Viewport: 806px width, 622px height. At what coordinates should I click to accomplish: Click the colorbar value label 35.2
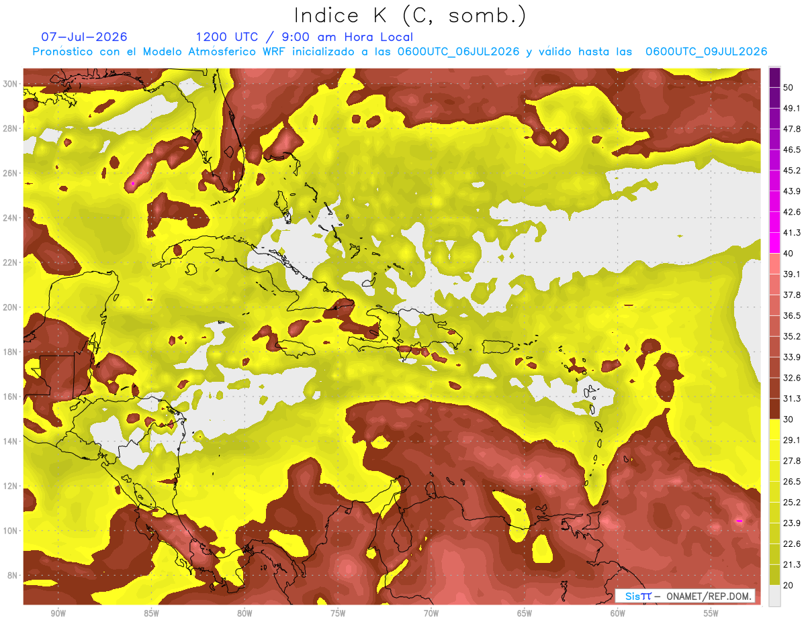click(792, 336)
